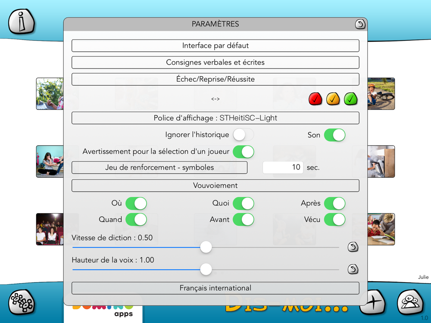
Task: Change Police d'affichage font
Action: (215, 118)
